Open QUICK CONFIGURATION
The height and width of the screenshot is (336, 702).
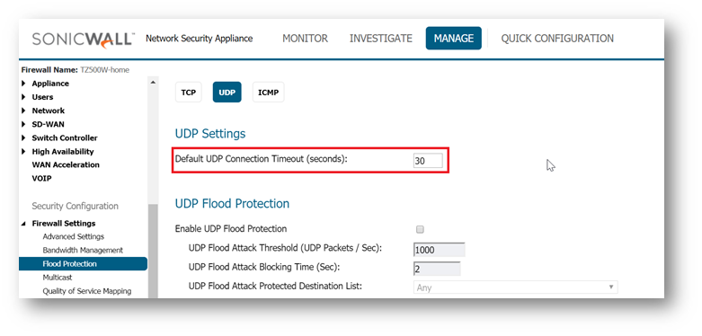tap(557, 39)
